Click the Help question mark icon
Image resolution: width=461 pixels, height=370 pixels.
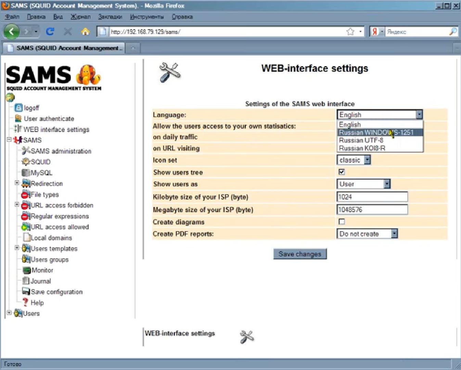pyautogui.click(x=25, y=302)
